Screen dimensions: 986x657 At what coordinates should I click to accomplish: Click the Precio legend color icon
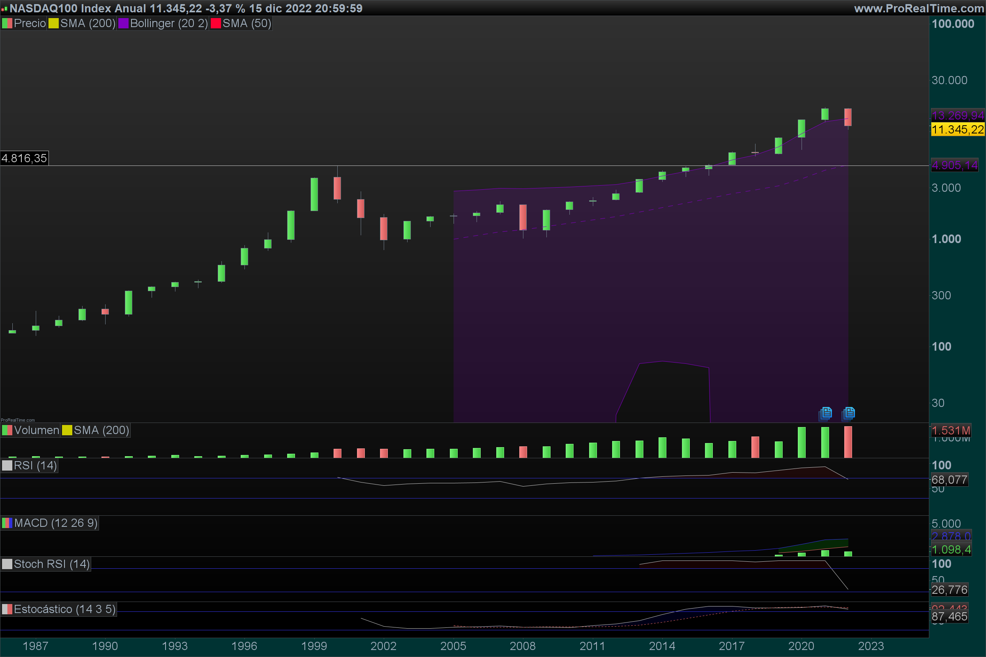coord(7,23)
